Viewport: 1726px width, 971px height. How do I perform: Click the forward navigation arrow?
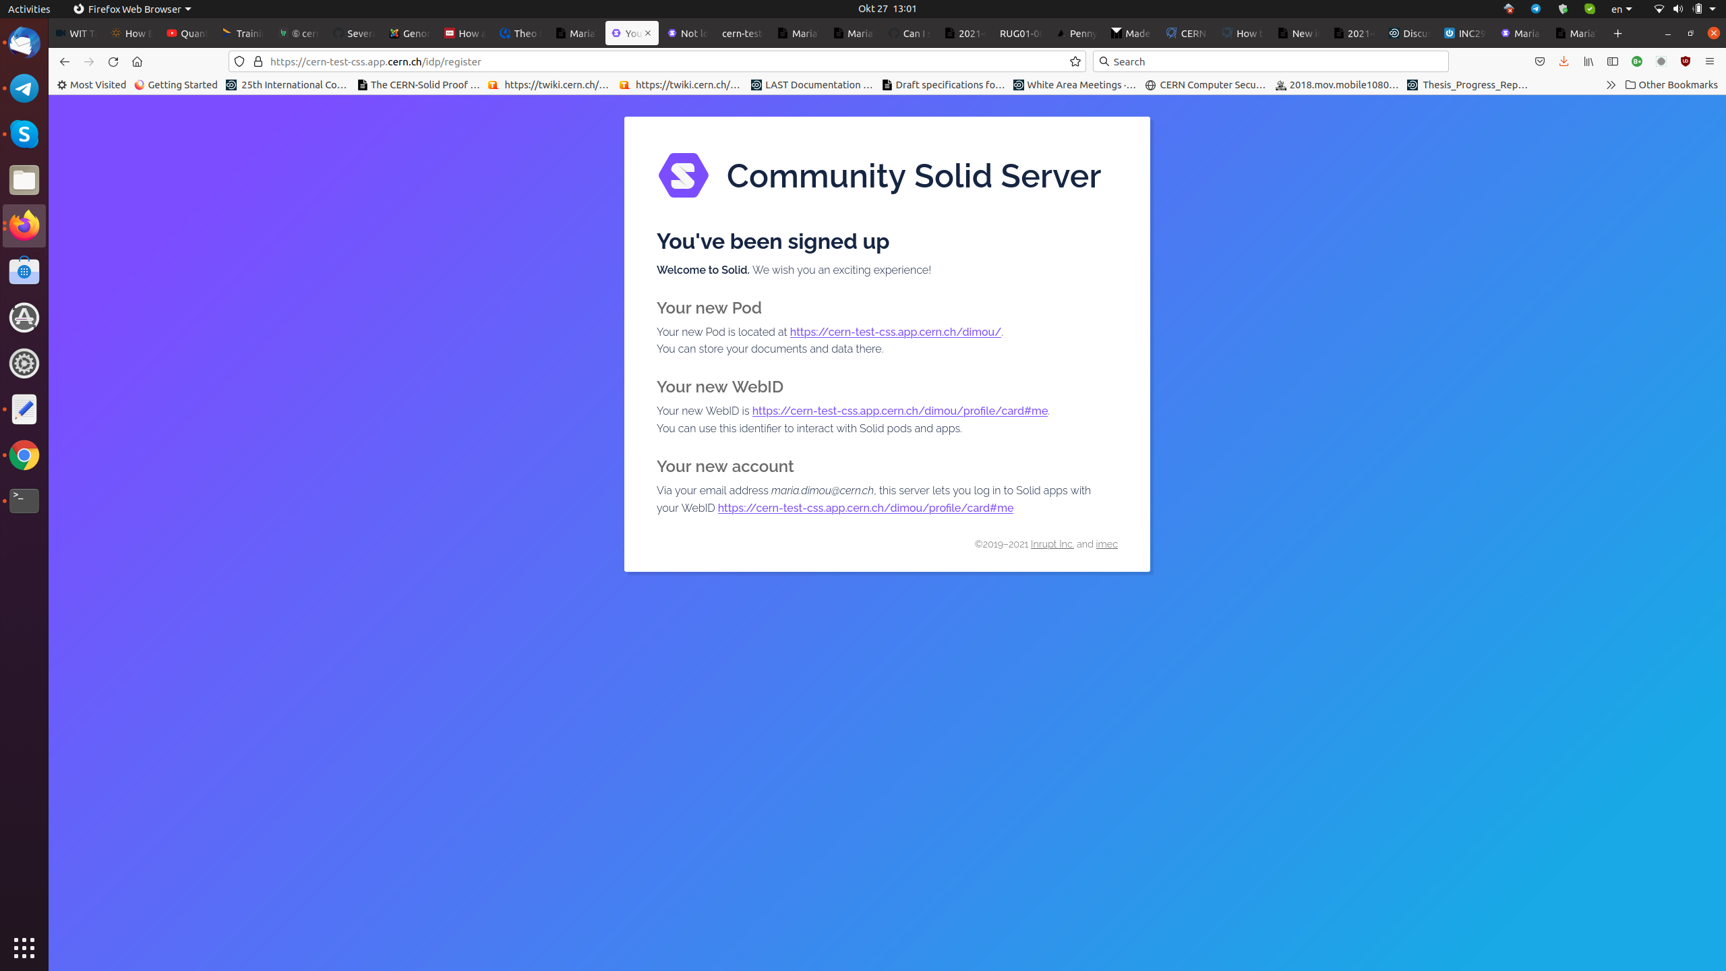click(88, 61)
